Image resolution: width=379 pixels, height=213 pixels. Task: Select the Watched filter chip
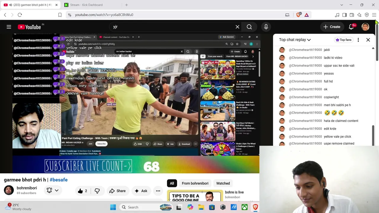pyautogui.click(x=223, y=183)
